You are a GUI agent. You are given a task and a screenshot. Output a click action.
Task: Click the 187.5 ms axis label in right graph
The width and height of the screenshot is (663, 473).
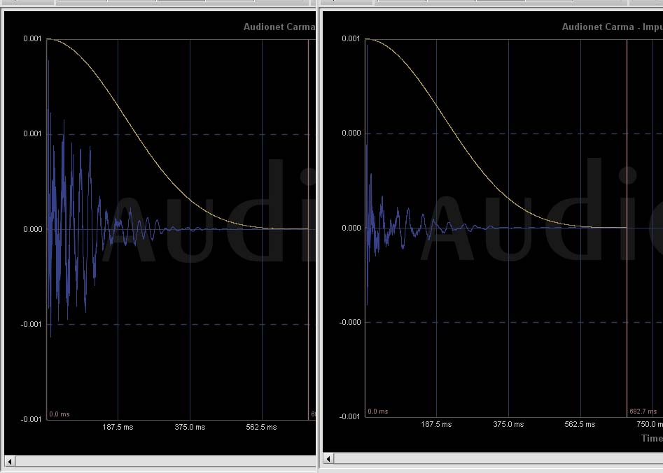click(436, 424)
